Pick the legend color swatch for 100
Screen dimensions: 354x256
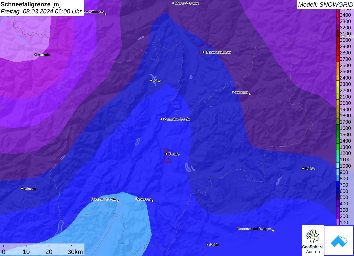tap(338, 223)
